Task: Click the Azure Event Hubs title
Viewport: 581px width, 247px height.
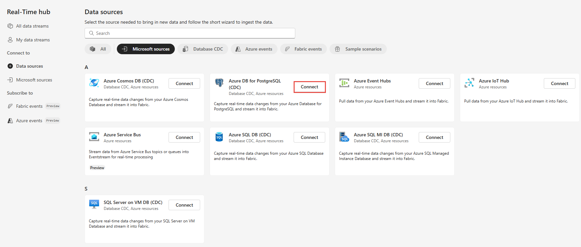Action: tap(372, 81)
